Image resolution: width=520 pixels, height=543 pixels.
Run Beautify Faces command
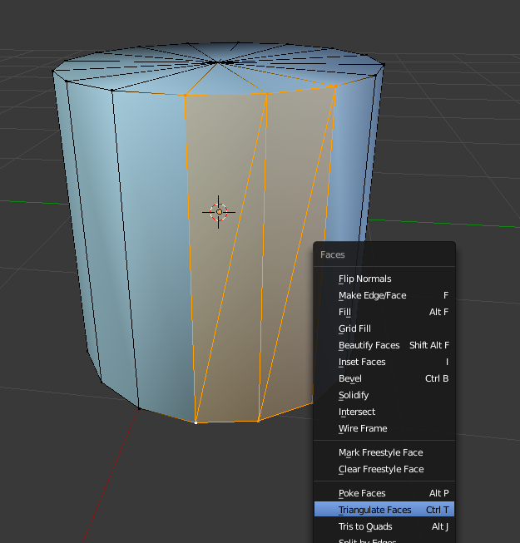point(369,345)
